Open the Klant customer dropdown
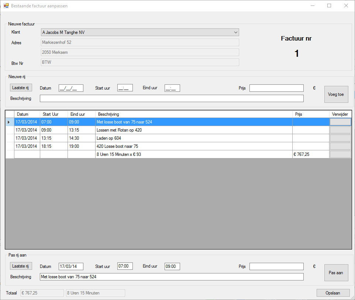The image size is (355, 300). click(140, 32)
